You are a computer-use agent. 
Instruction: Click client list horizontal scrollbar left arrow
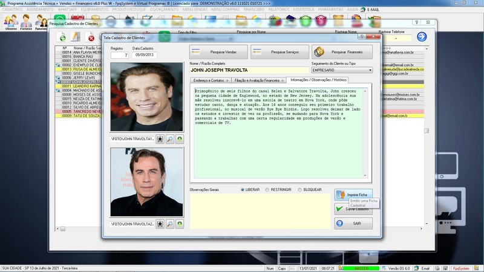coord(57,229)
